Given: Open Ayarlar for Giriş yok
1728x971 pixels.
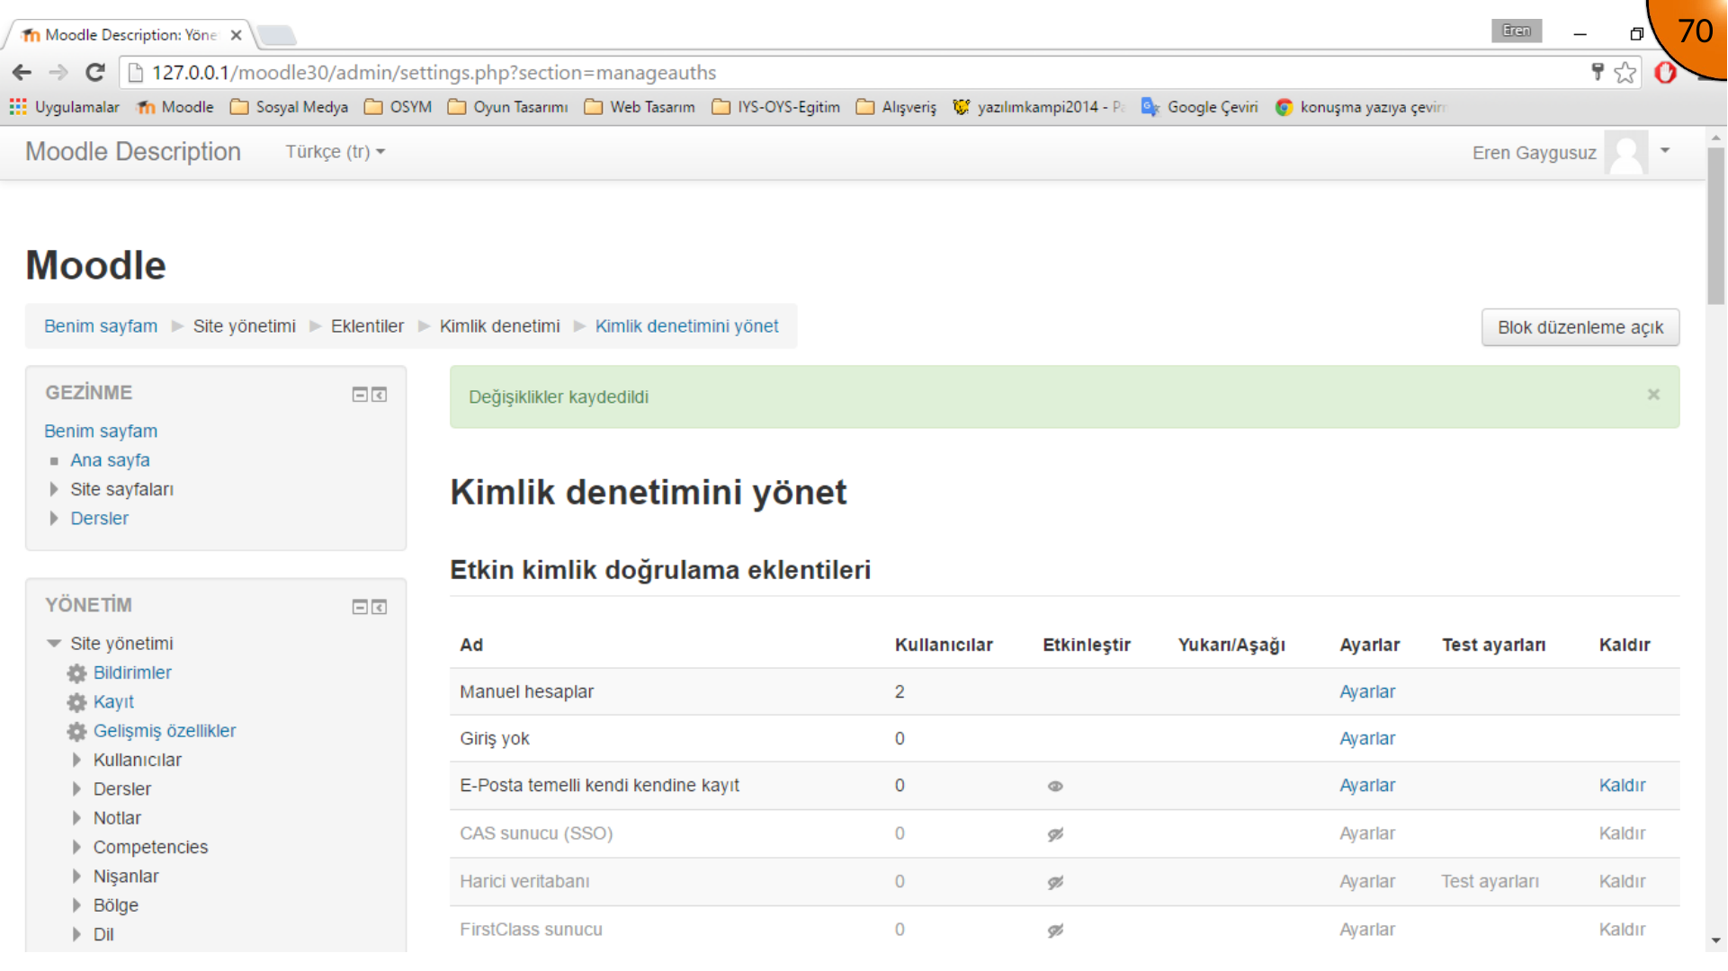Looking at the screenshot, I should point(1367,738).
